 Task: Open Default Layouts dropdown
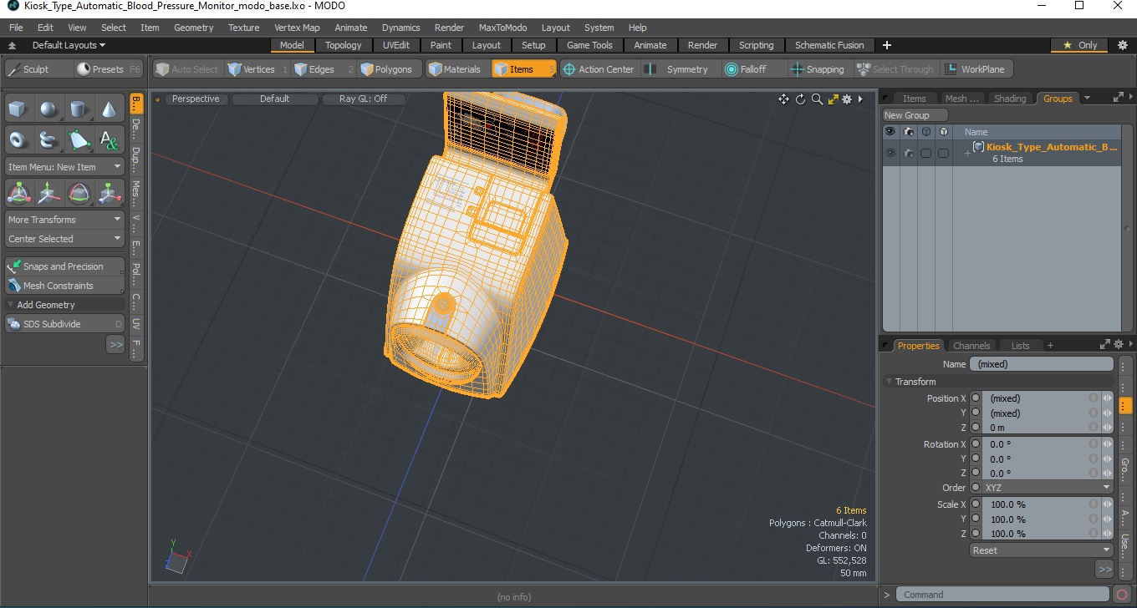[69, 45]
